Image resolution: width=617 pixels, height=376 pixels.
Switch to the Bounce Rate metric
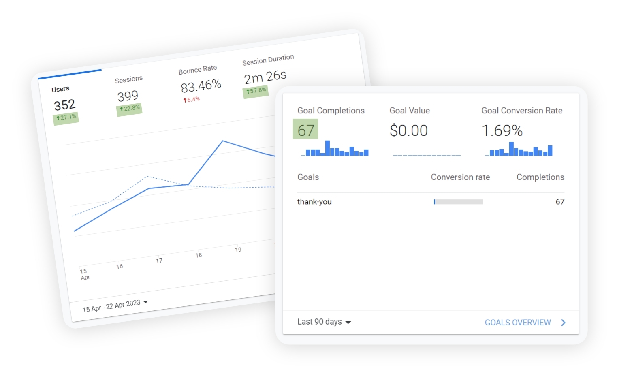click(x=198, y=70)
